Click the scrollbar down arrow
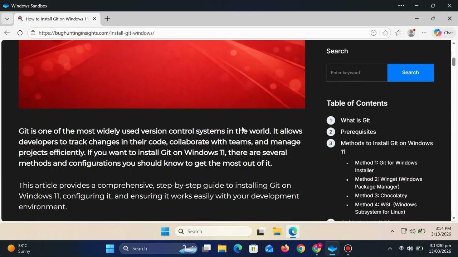 [454, 218]
